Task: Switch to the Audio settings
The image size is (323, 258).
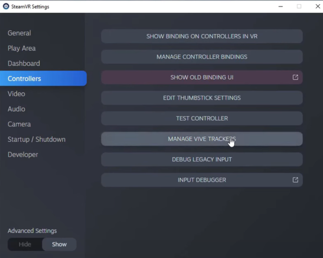Action: 17,109
